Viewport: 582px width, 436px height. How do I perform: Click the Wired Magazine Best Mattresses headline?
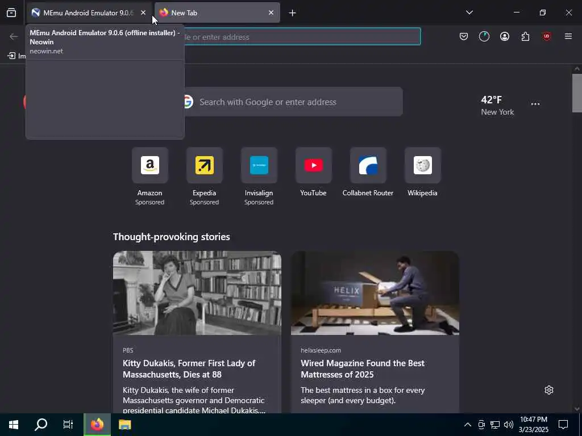click(x=363, y=369)
